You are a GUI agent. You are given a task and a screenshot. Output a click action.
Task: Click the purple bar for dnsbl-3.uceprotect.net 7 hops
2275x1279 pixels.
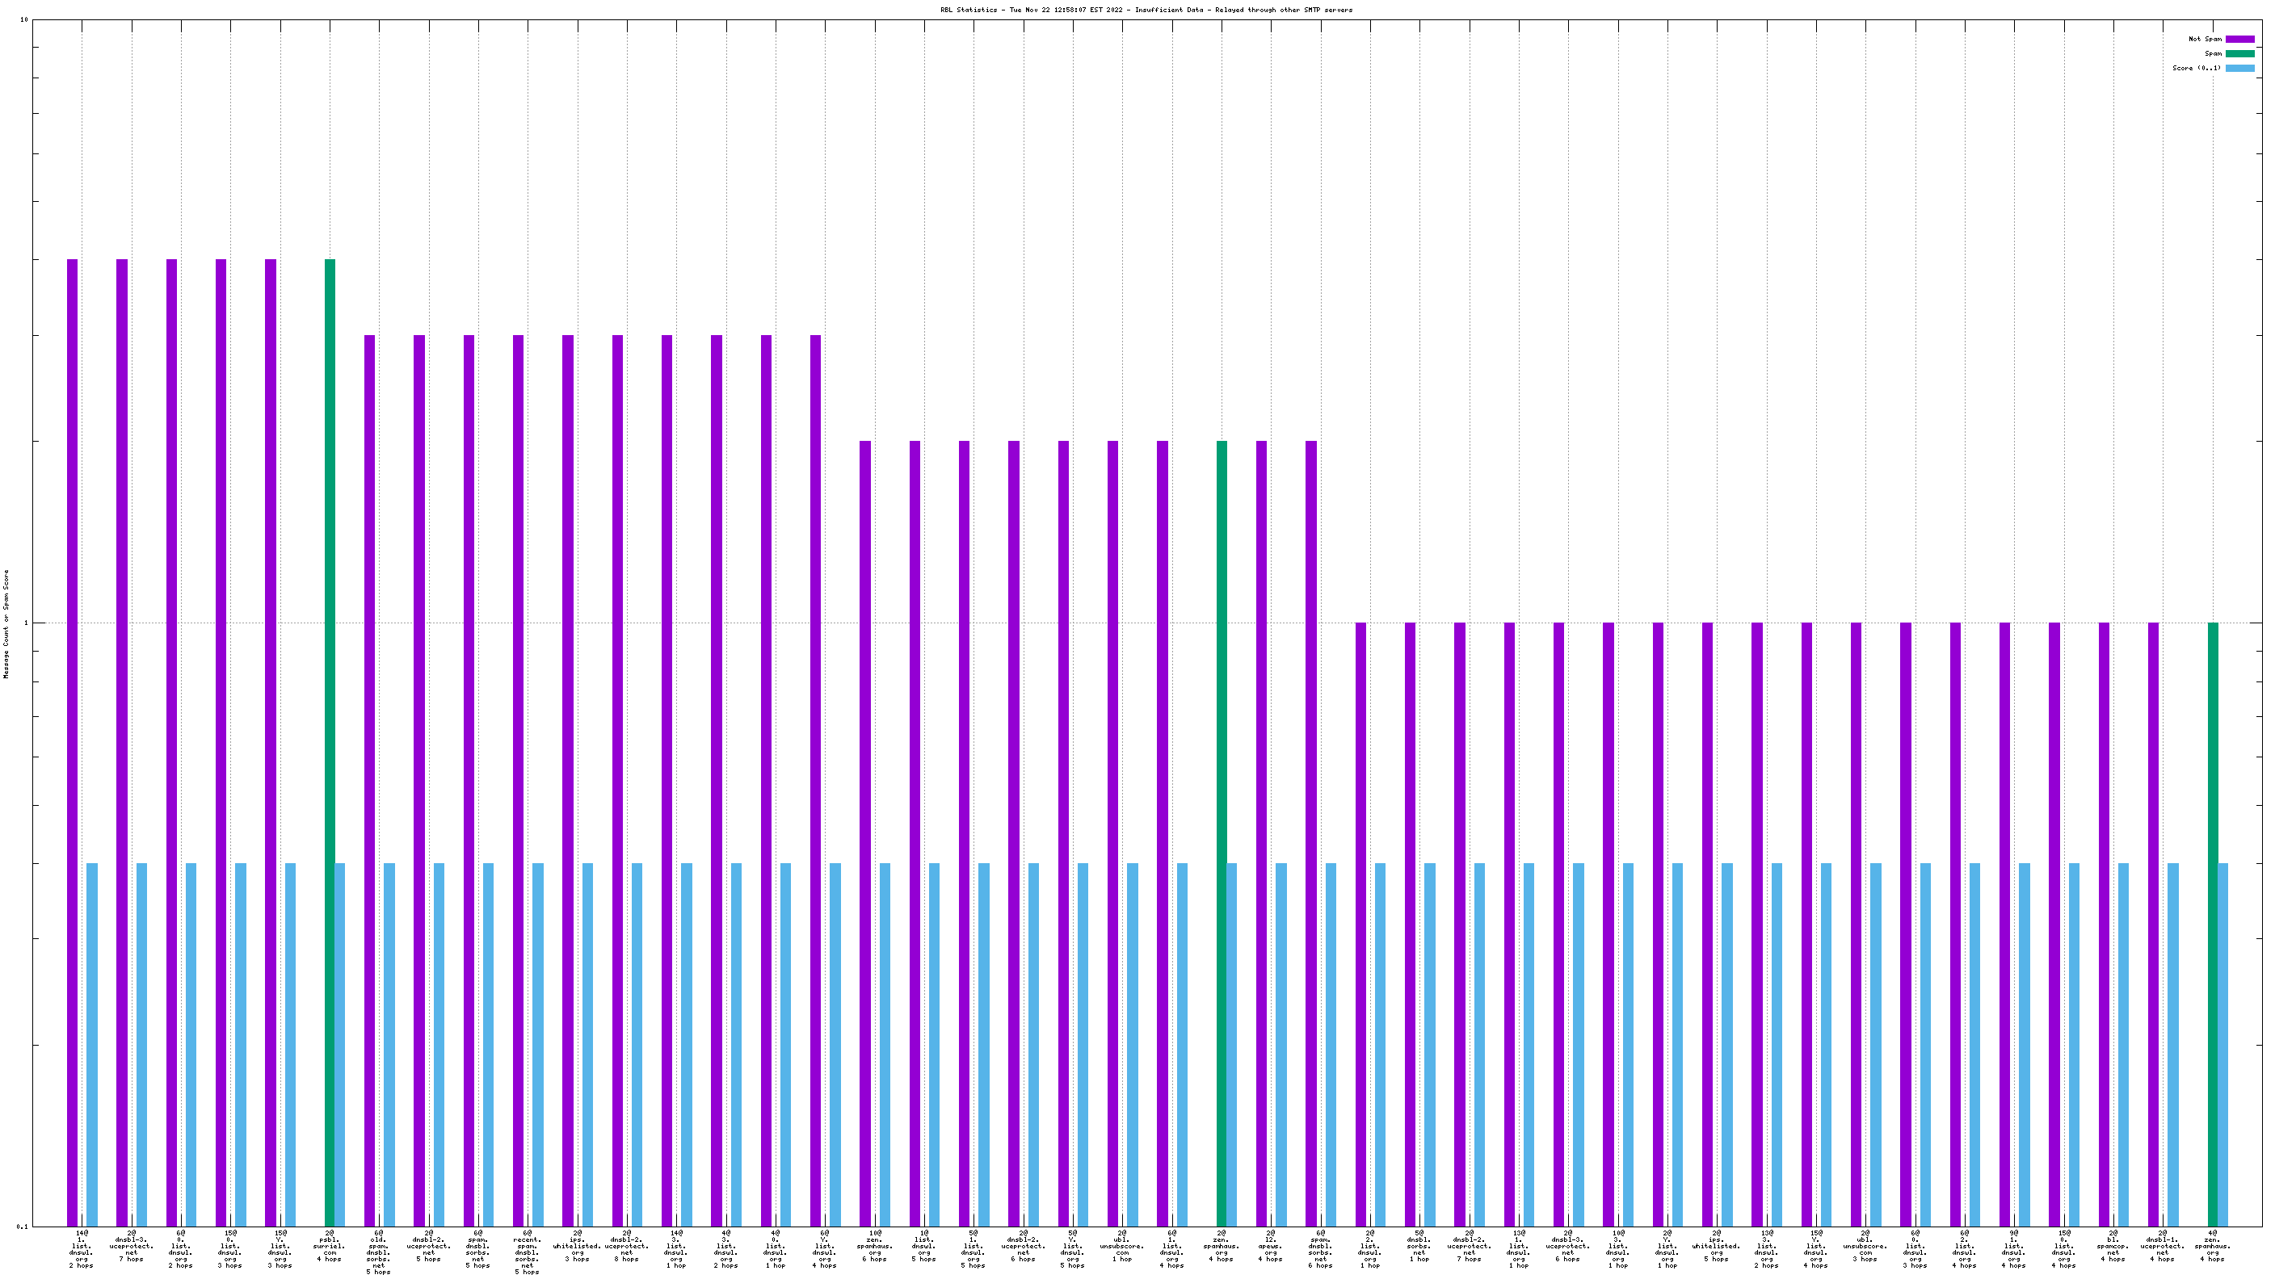122,742
